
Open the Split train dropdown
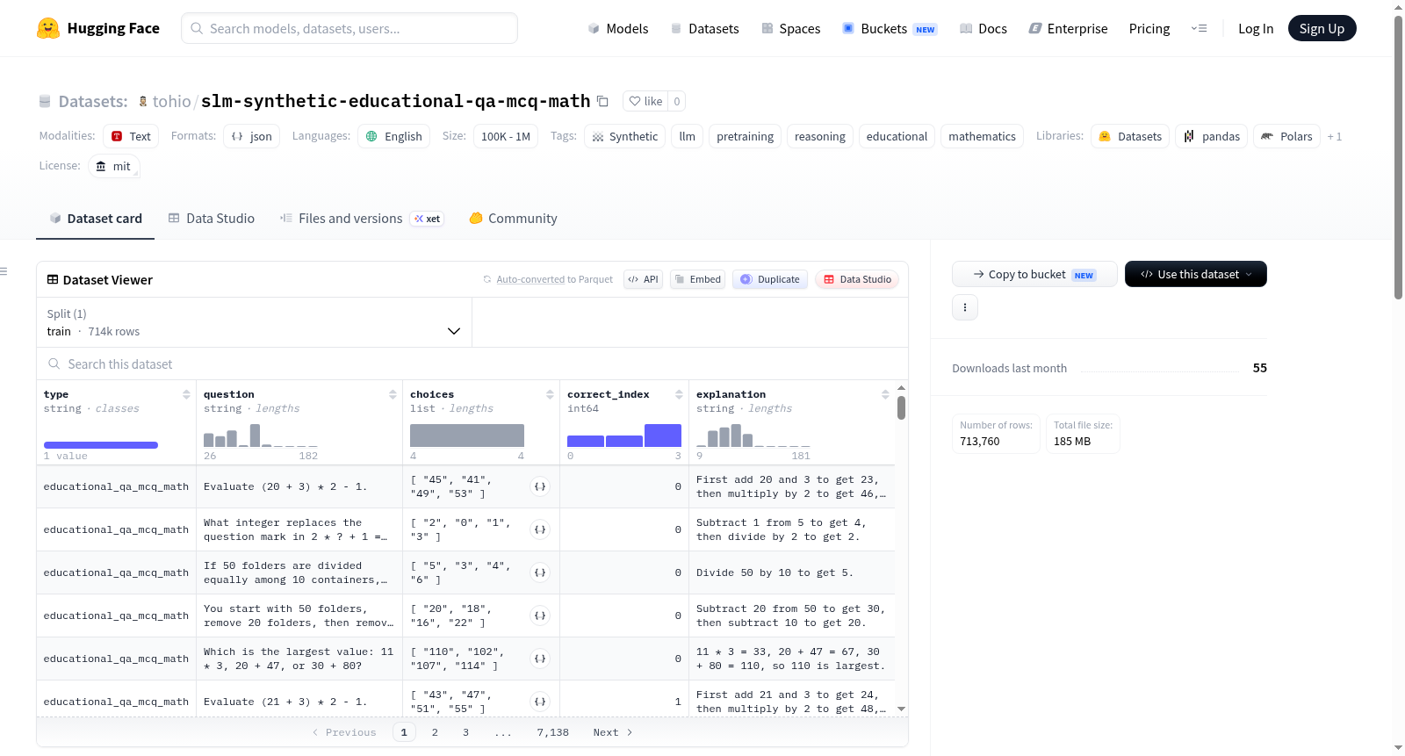[x=254, y=322]
